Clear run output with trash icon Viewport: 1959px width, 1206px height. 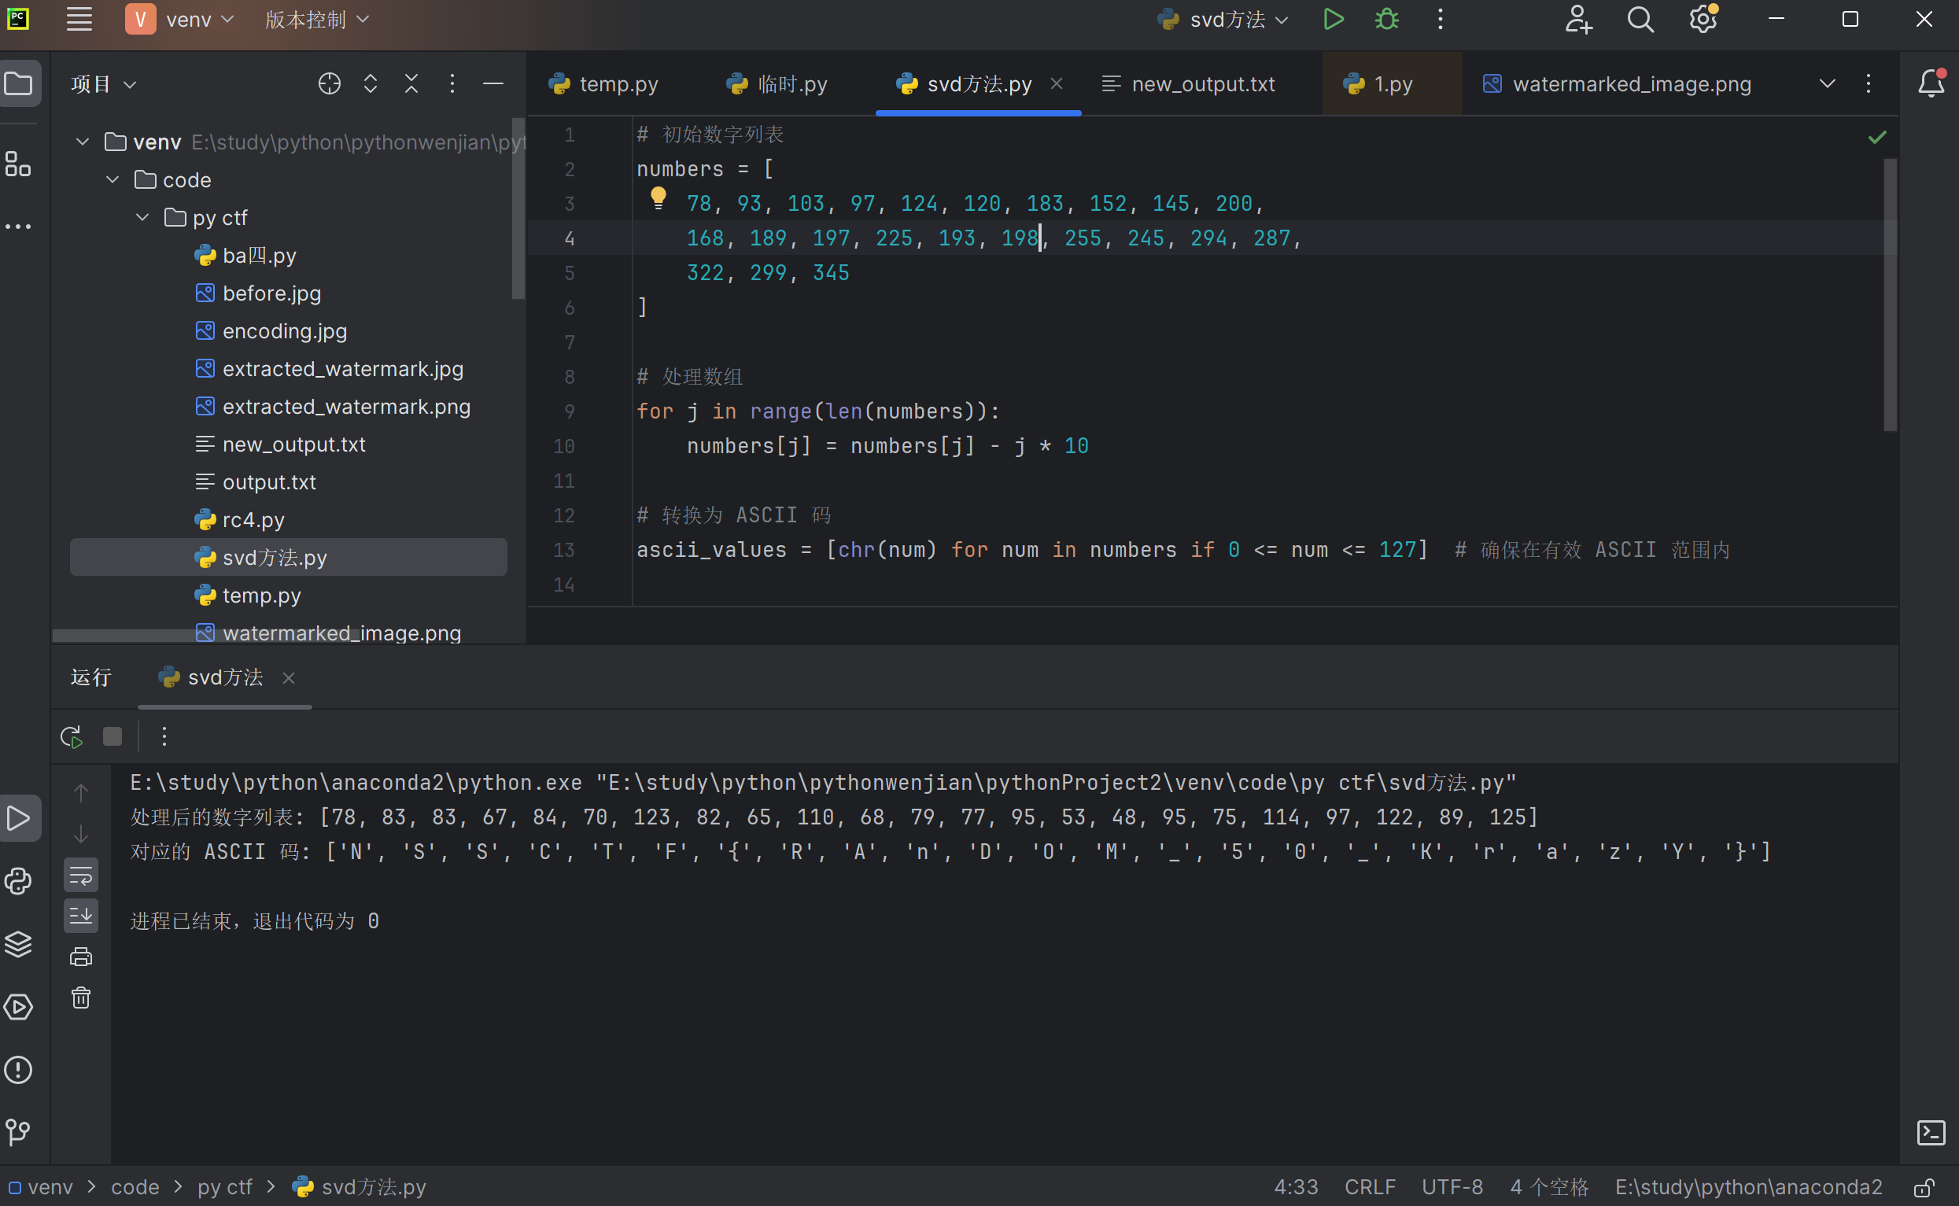[80, 998]
